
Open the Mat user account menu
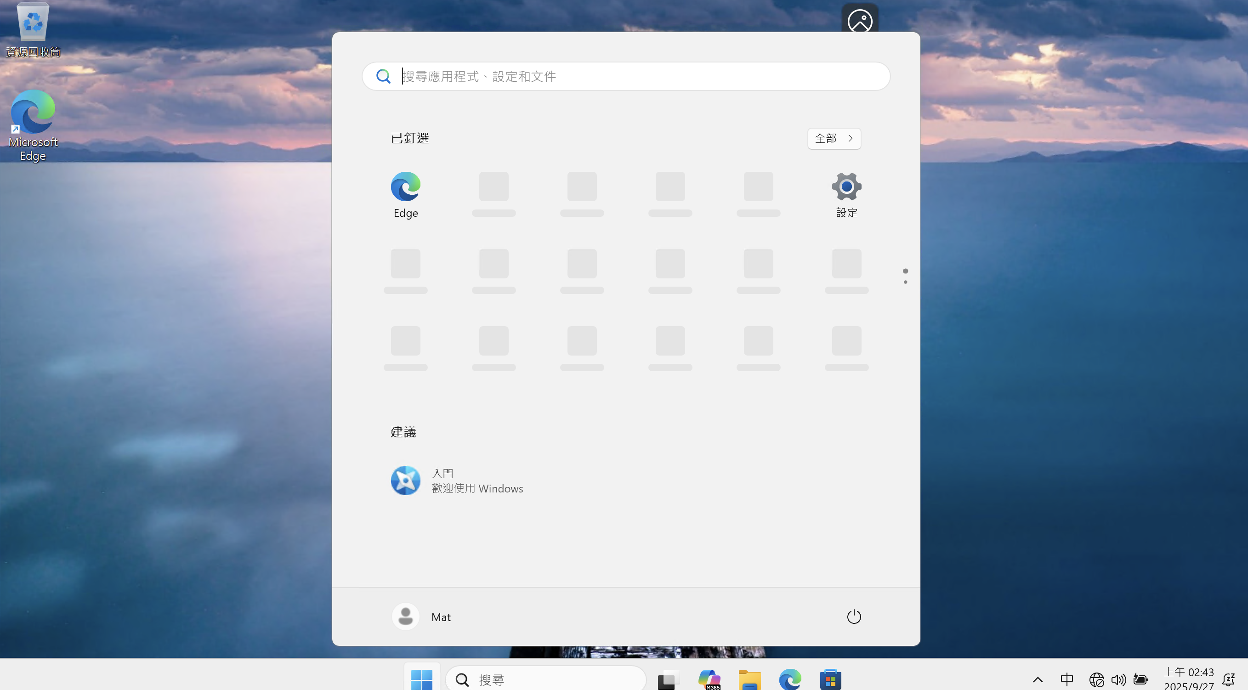pos(421,616)
